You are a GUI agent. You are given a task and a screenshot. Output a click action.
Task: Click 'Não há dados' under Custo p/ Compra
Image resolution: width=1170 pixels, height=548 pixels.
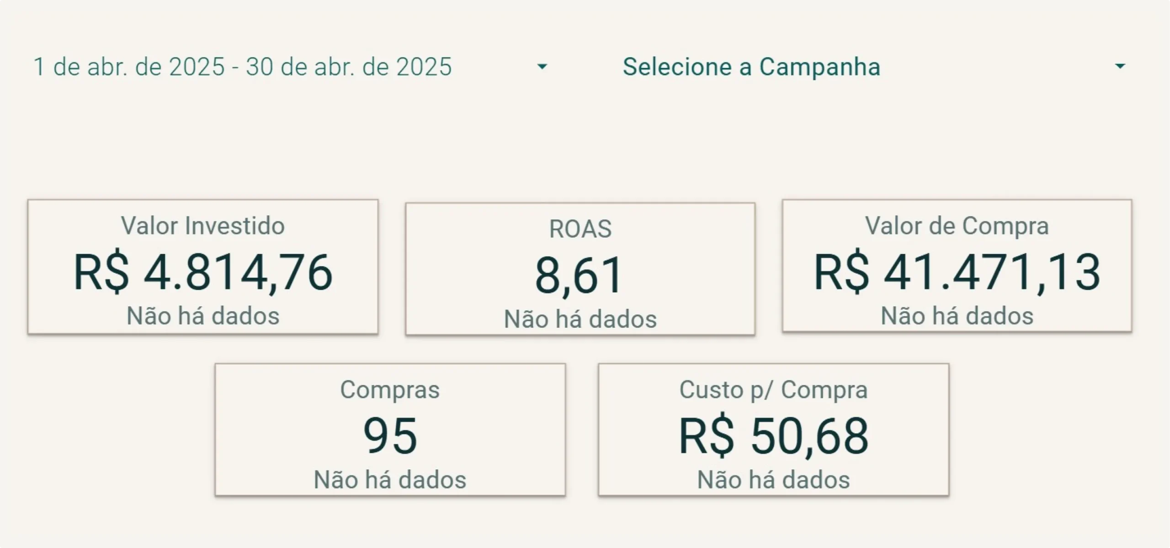coord(773,480)
